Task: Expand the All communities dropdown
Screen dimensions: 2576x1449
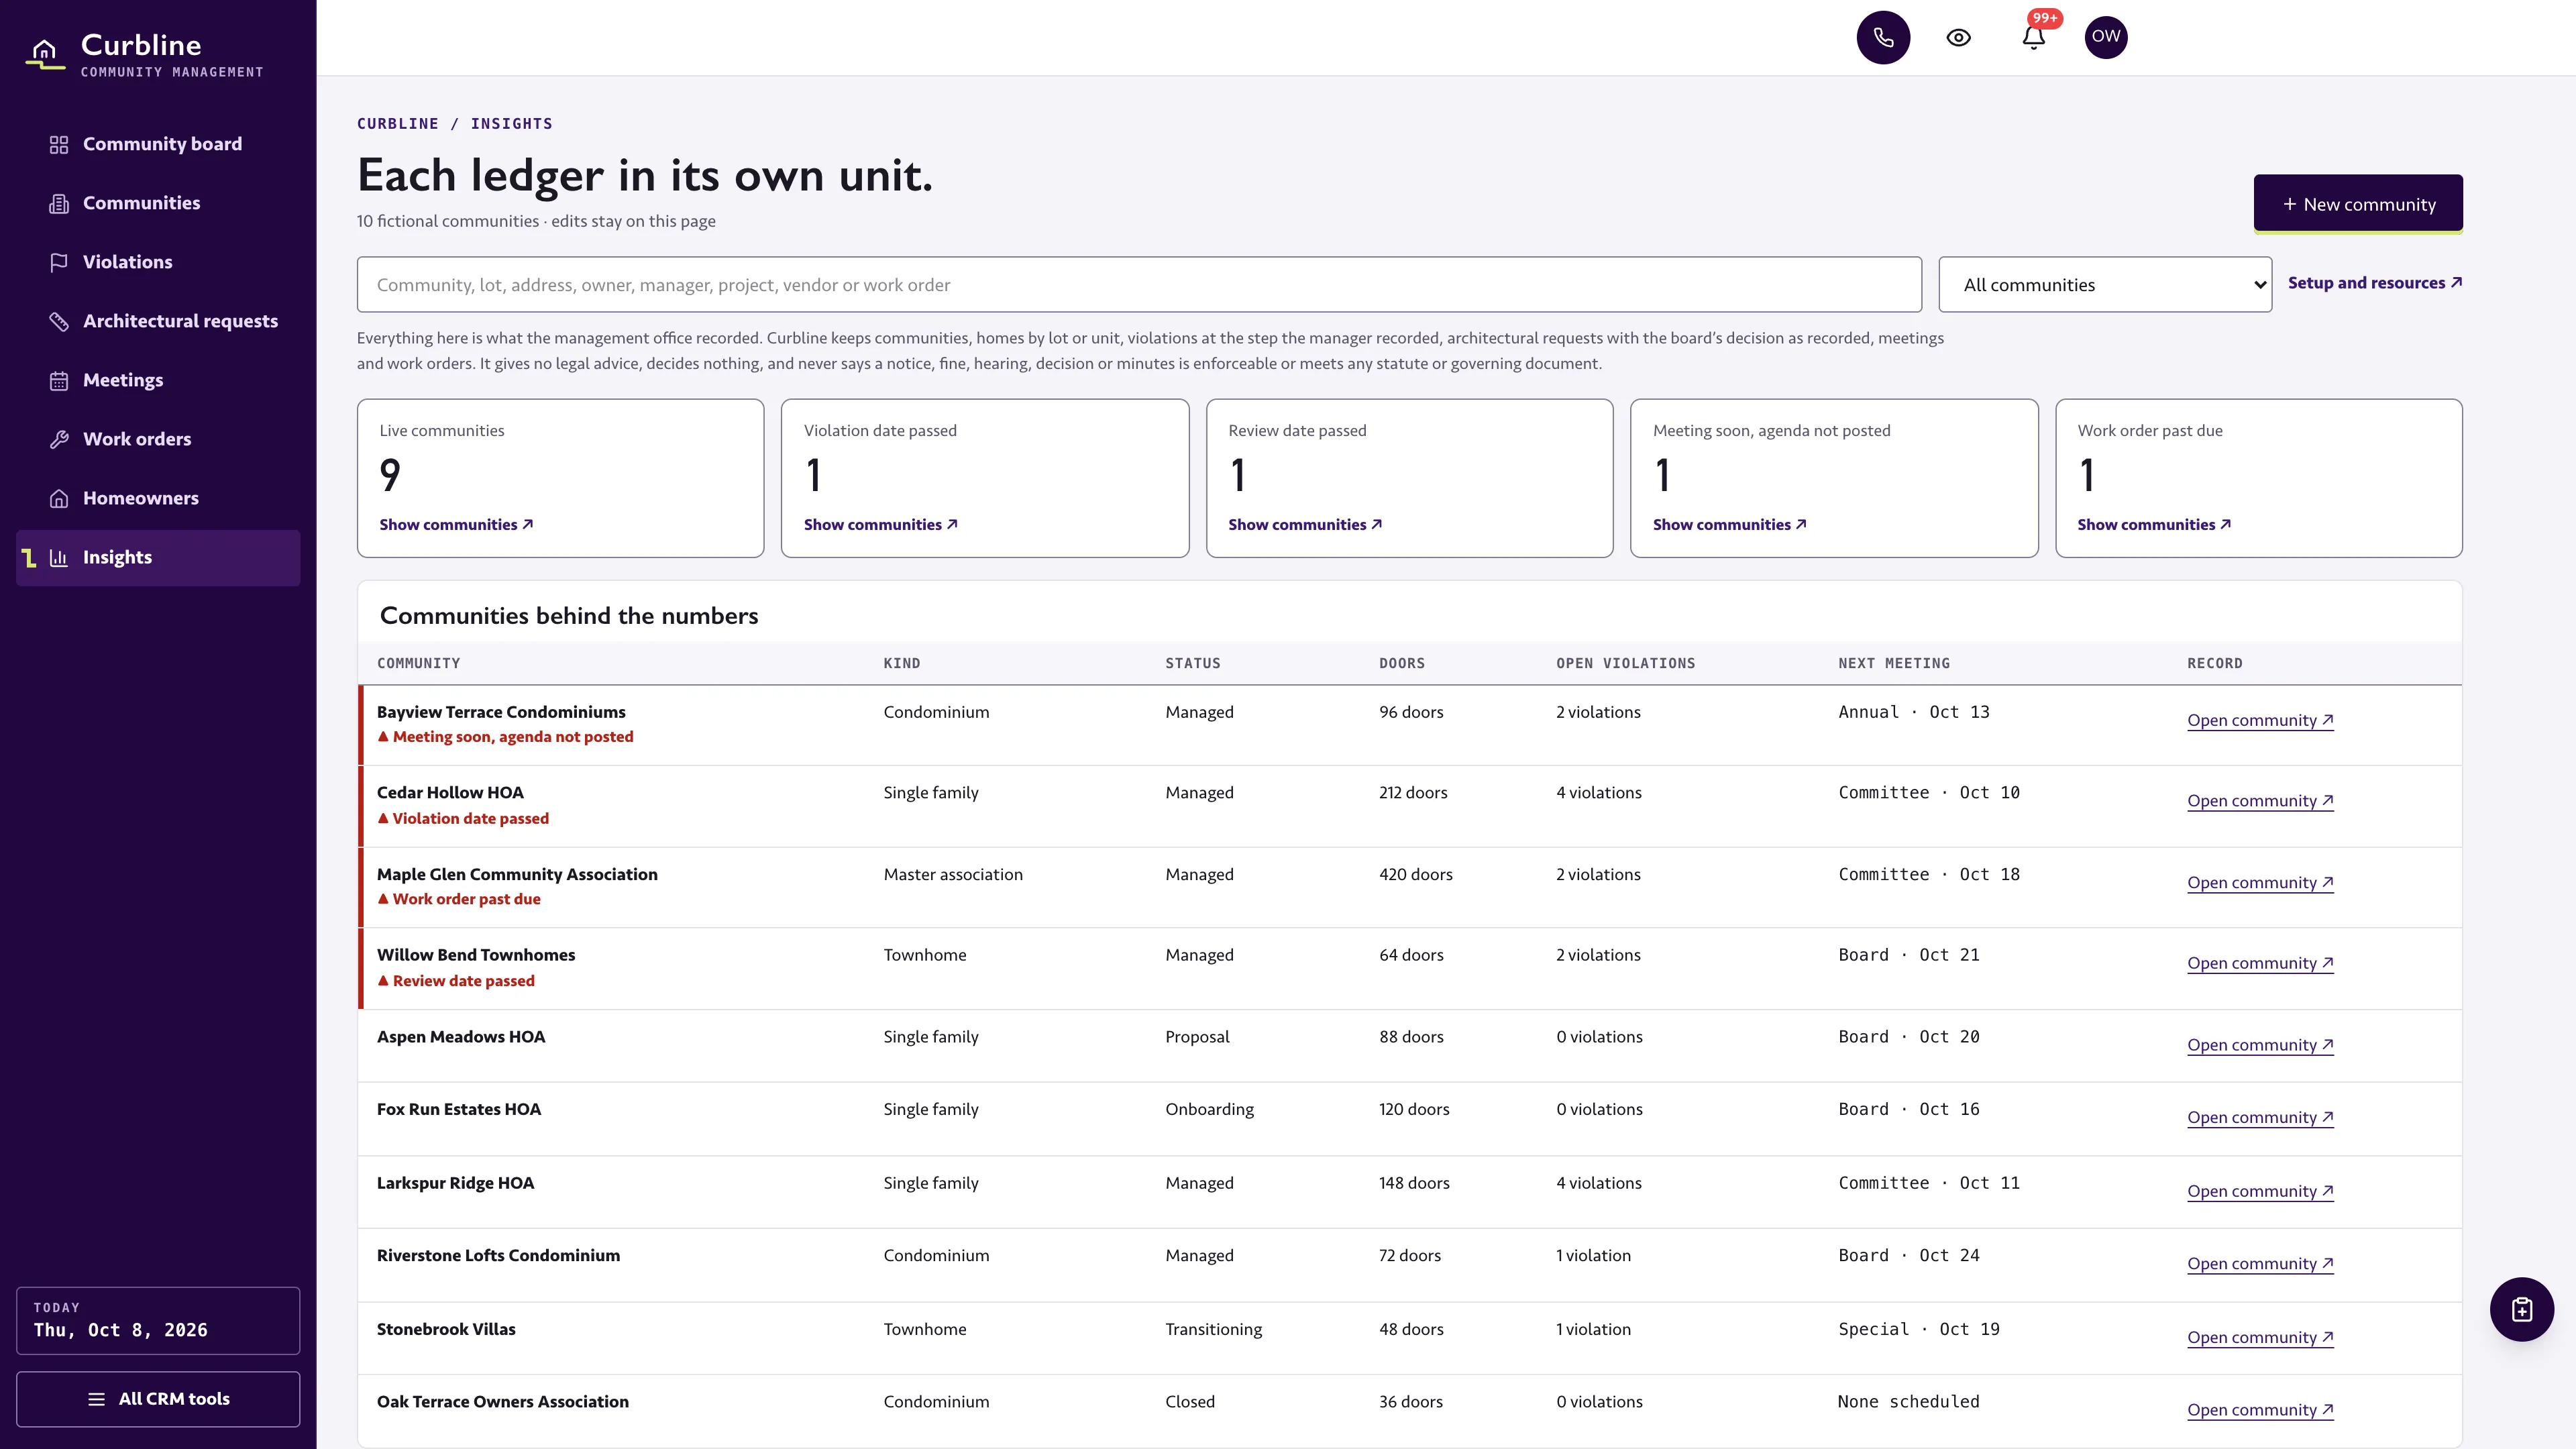Action: coord(2104,285)
